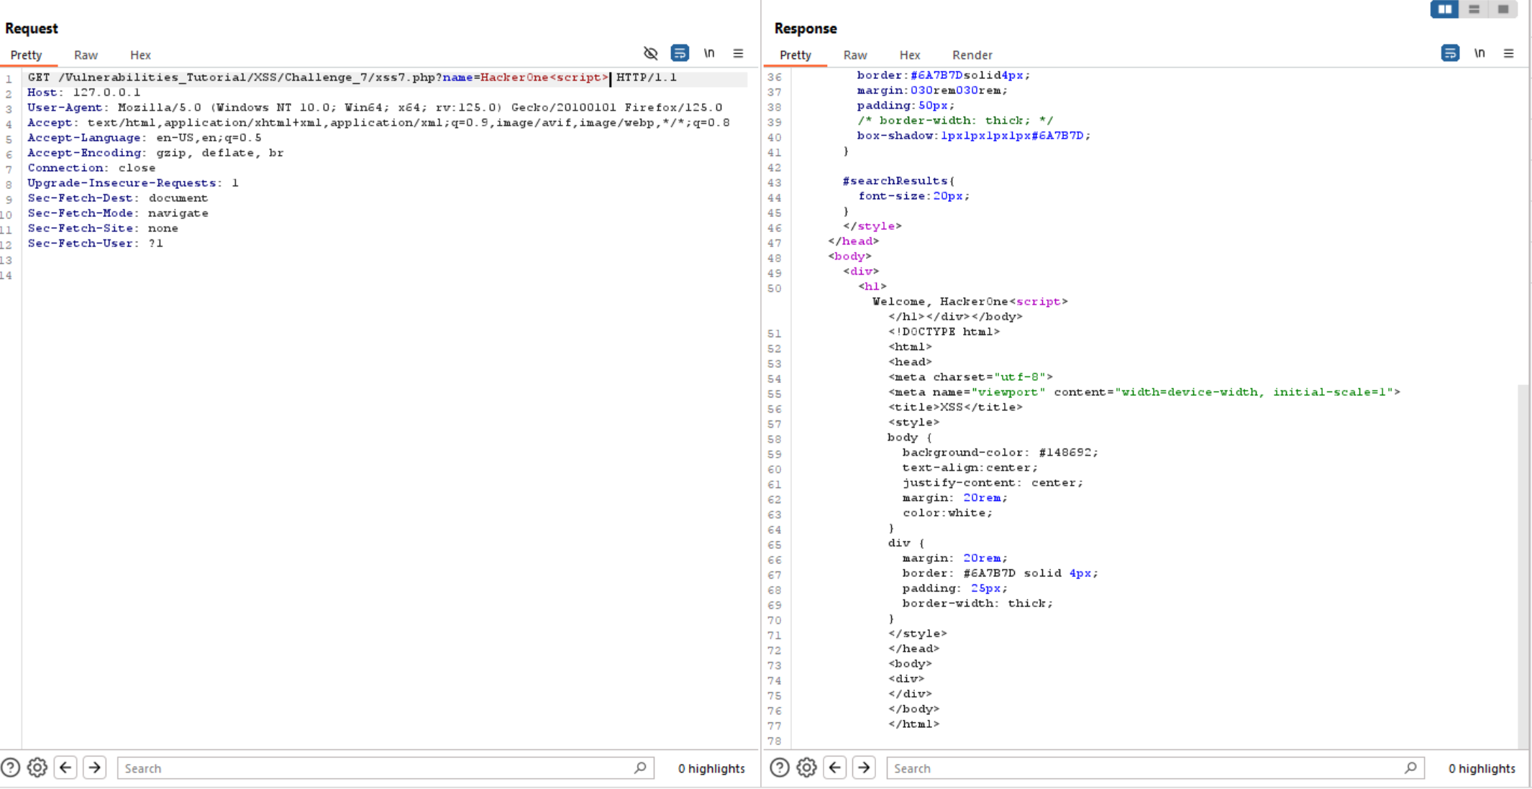Click the #searchResults CSS selector line

click(899, 181)
